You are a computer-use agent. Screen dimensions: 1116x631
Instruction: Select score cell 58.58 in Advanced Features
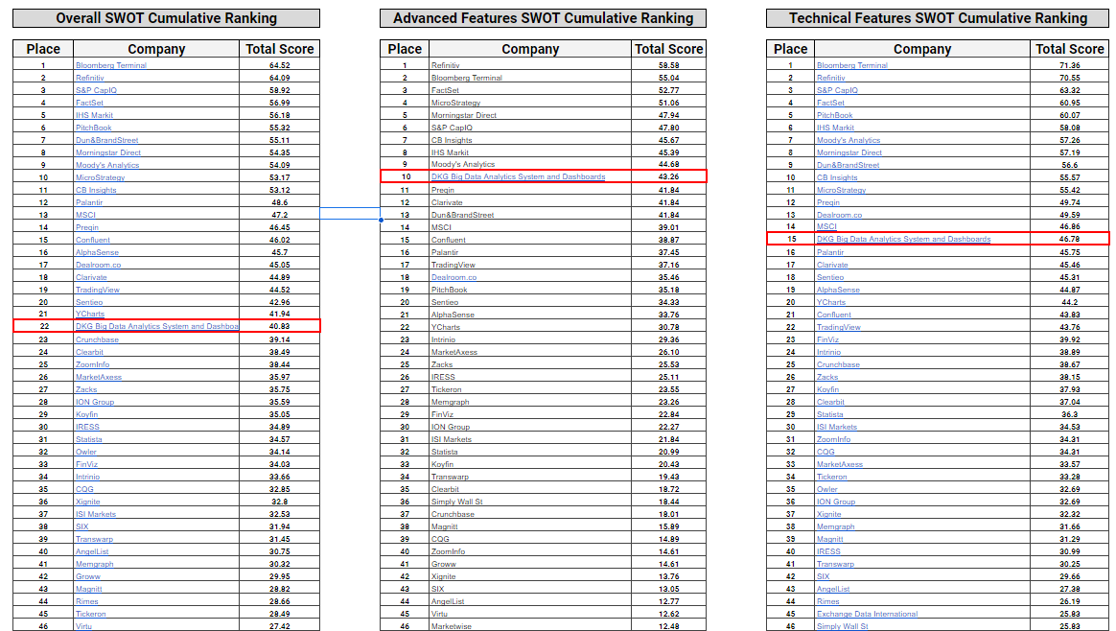[668, 65]
